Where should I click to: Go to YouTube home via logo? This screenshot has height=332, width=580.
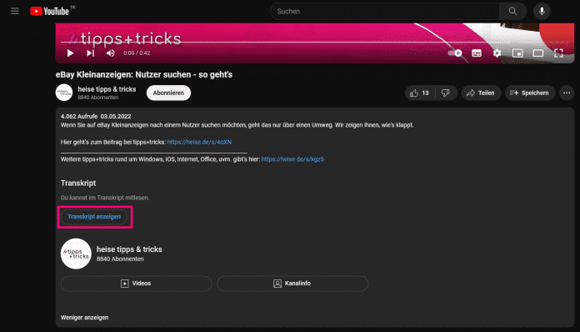pyautogui.click(x=49, y=12)
